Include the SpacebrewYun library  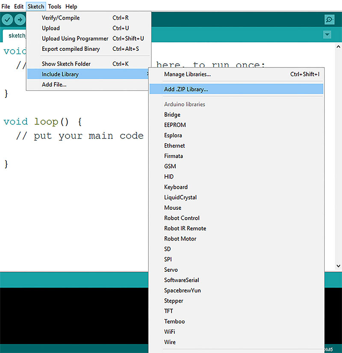click(x=236, y=291)
